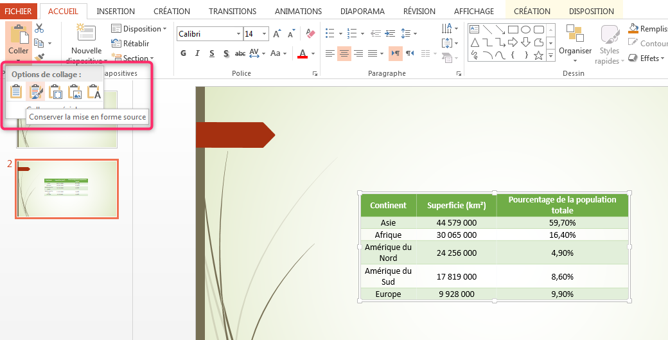Increase list indent level
This screenshot has height=340, width=668.
pos(390,33)
